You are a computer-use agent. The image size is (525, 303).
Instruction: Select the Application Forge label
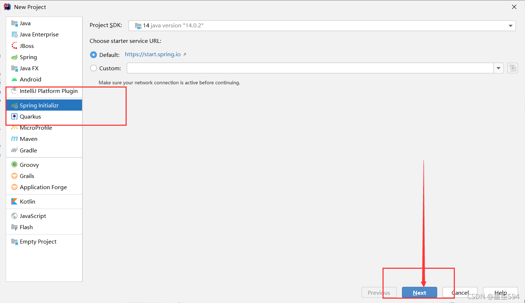(x=43, y=187)
